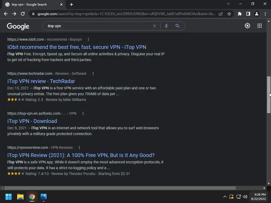Screen dimensions: 271x203
Task: Click the scrollbar down arrow
Action: [x=269, y=183]
